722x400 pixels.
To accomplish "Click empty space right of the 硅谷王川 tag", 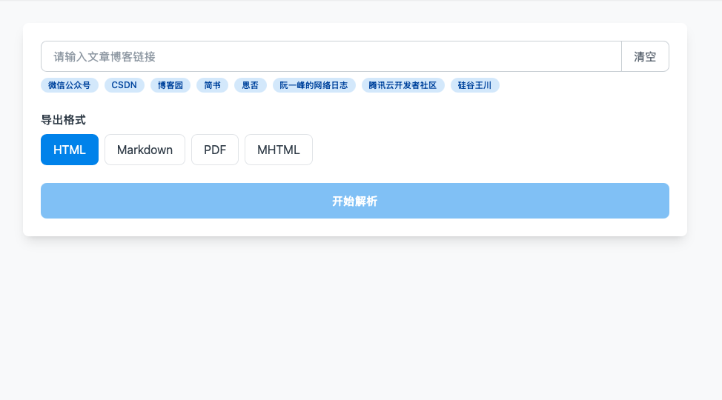I will tap(586, 85).
